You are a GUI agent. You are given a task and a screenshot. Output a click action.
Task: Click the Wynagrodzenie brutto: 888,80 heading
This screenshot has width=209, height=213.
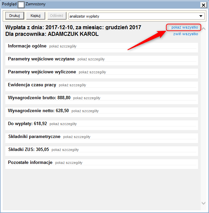pyautogui.click(x=39, y=98)
